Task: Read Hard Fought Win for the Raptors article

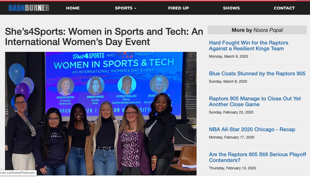Action: coord(249,46)
